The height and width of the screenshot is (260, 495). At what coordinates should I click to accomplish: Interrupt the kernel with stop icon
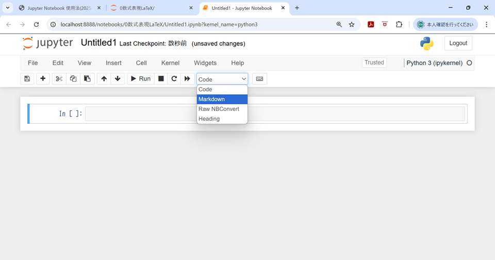tap(161, 78)
